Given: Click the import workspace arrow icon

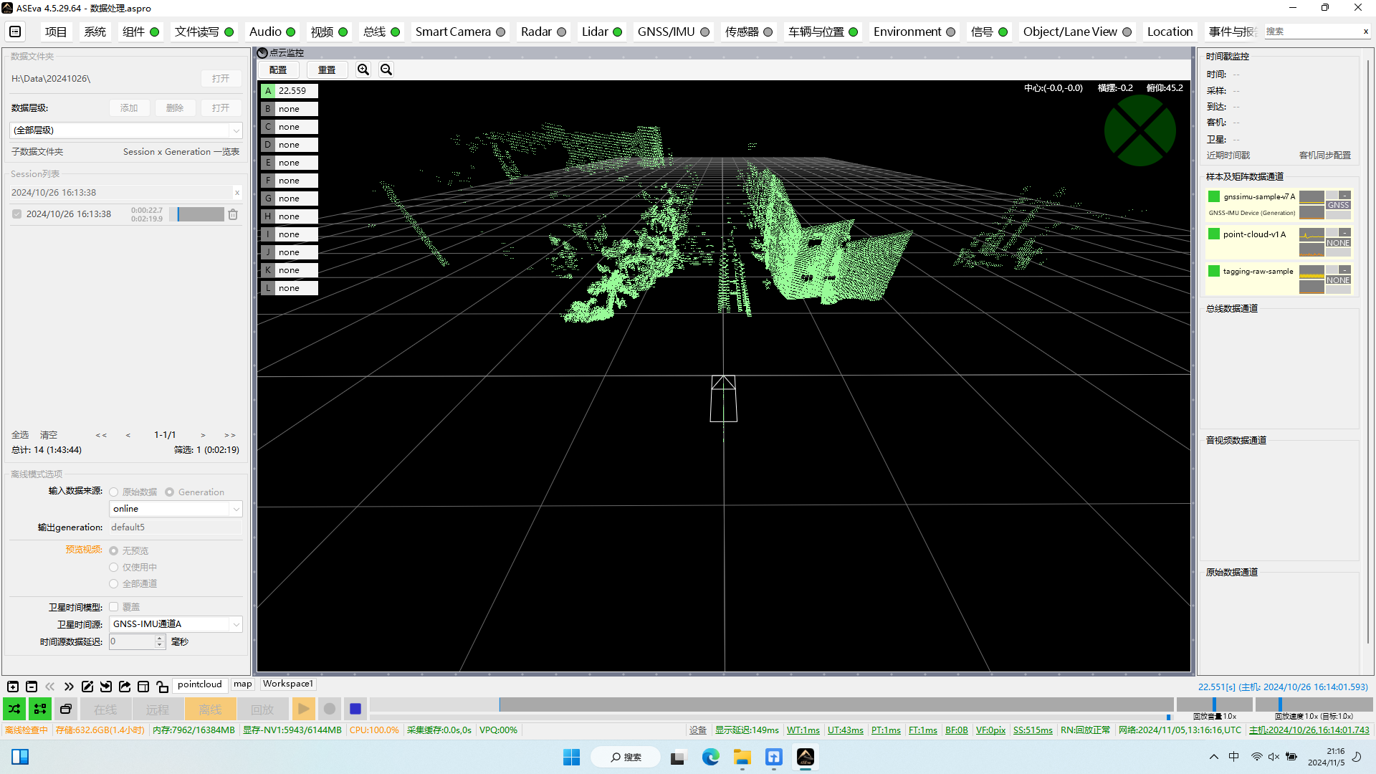Looking at the screenshot, I should click(x=106, y=687).
